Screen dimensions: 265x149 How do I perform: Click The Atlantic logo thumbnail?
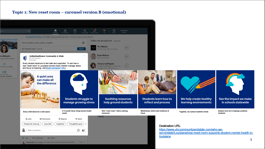[x=93, y=48]
